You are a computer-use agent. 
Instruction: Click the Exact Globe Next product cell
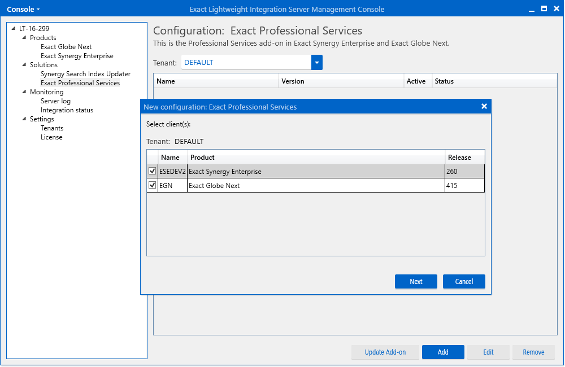tap(316, 186)
